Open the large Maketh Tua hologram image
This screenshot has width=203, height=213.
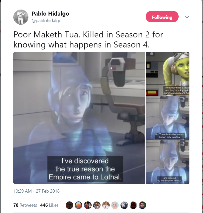tap(79, 118)
